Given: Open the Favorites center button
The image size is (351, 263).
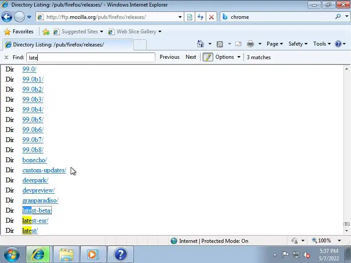Looking at the screenshot, I should tap(19, 32).
